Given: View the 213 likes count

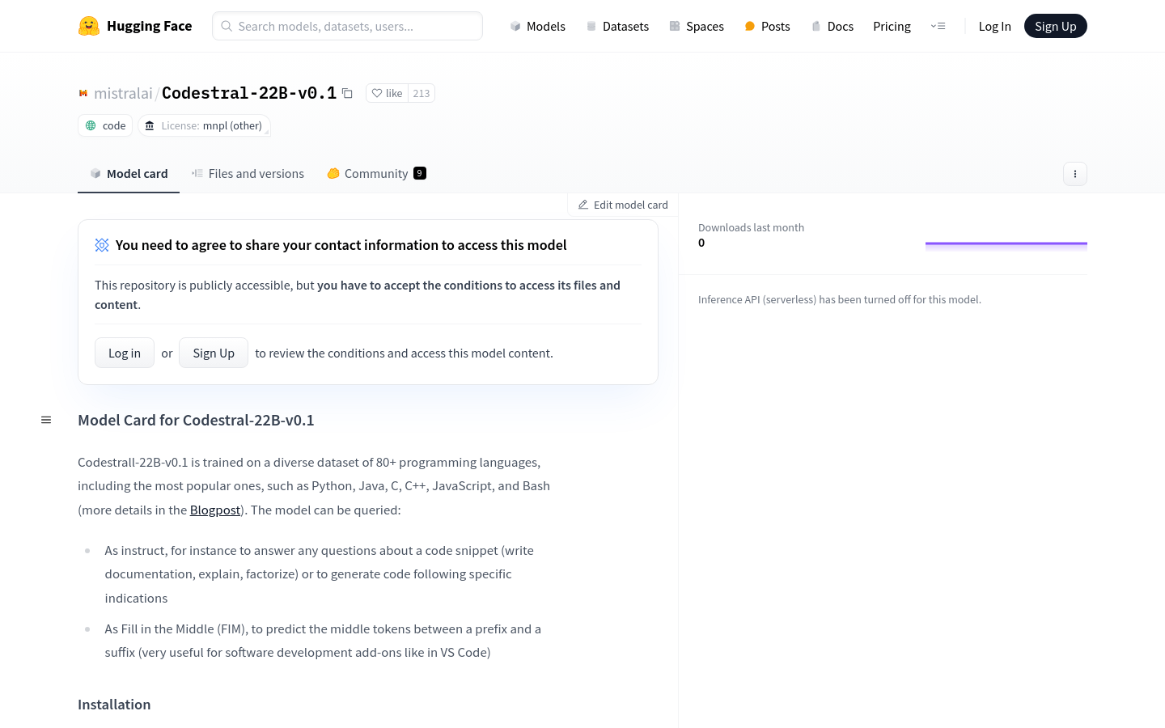Looking at the screenshot, I should [x=422, y=93].
